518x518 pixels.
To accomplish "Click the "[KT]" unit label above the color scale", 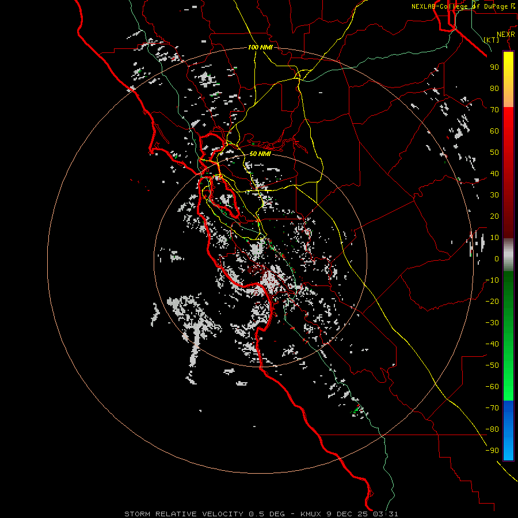I will point(492,40).
